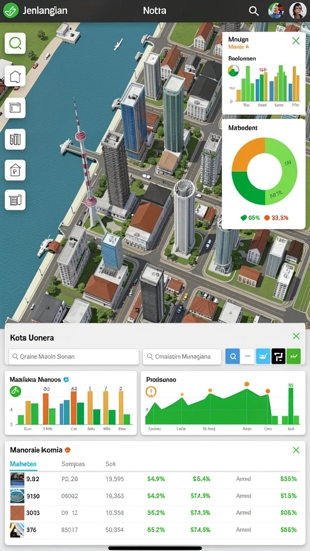Click the $1.5% value cell
Screen dimensions: 310x551
click(x=288, y=496)
